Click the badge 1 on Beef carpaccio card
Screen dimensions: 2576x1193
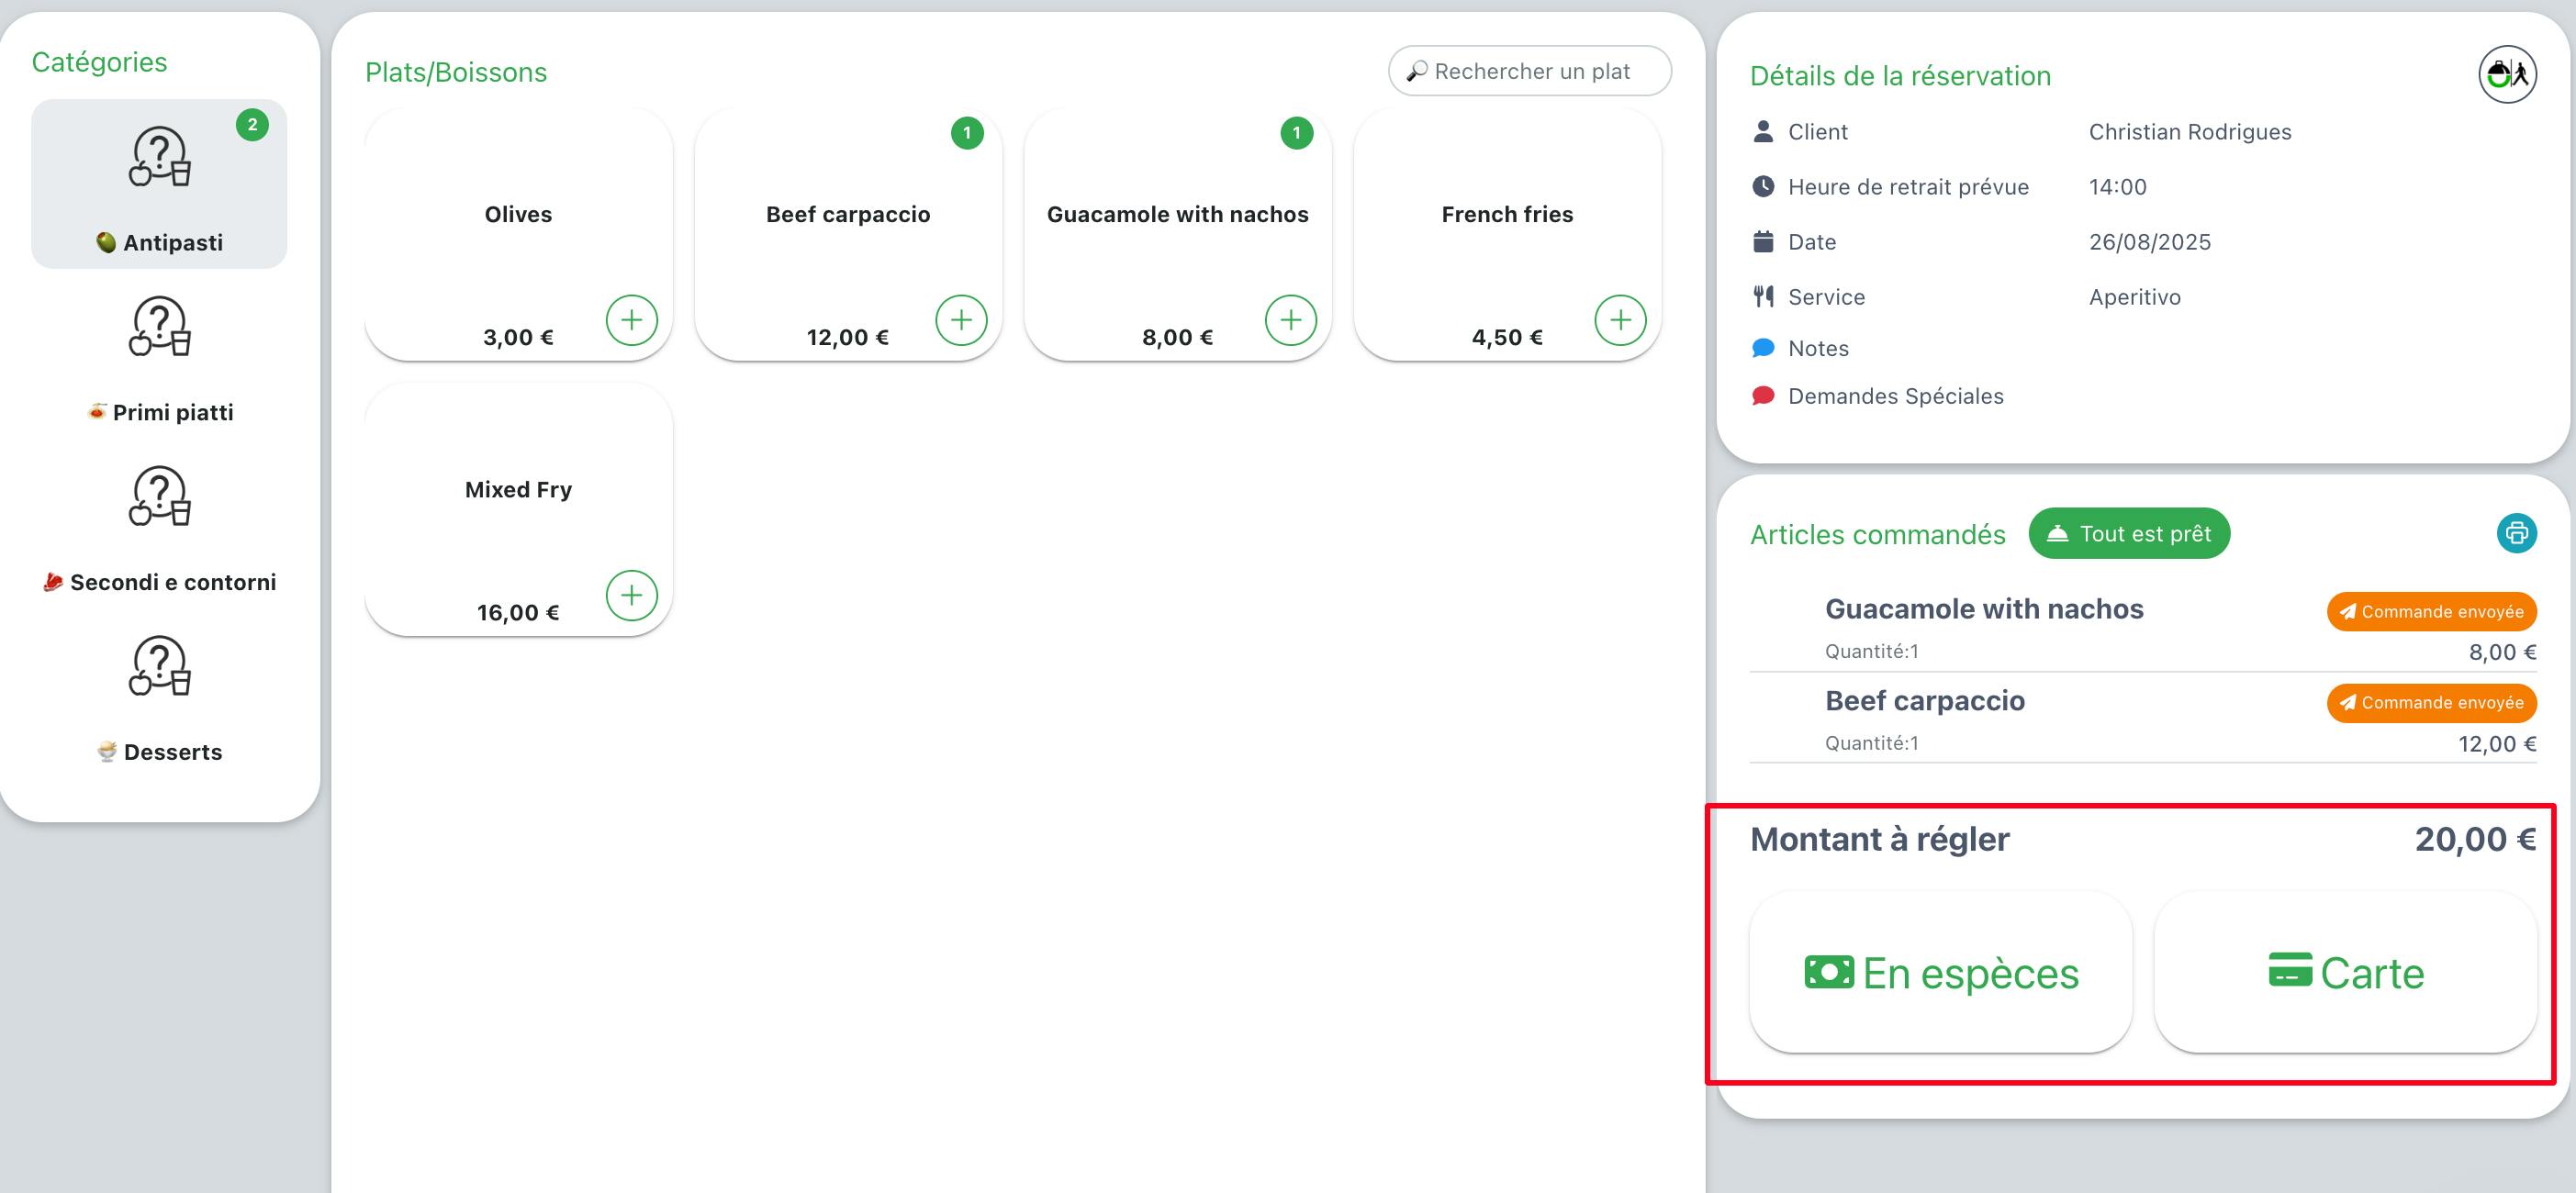(x=967, y=133)
